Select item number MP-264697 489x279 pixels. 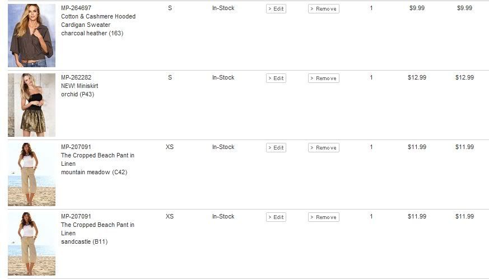(x=76, y=8)
